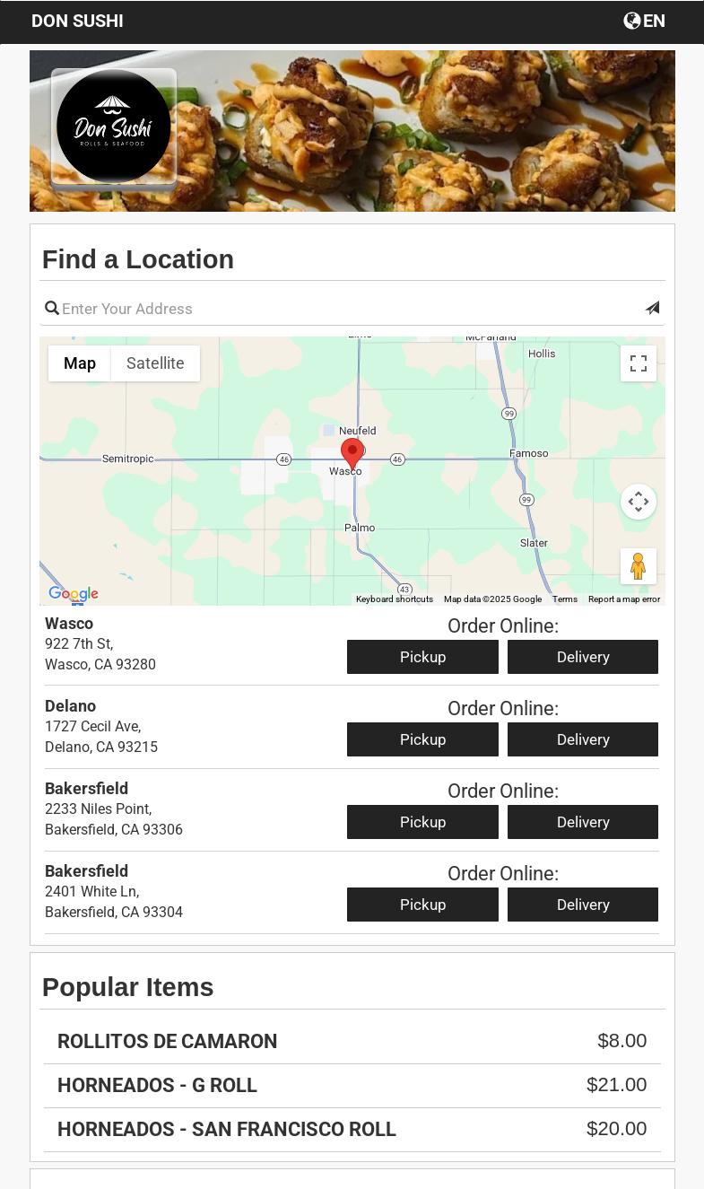The image size is (704, 1189).
Task: Click the search magnifier icon
Action: (52, 309)
